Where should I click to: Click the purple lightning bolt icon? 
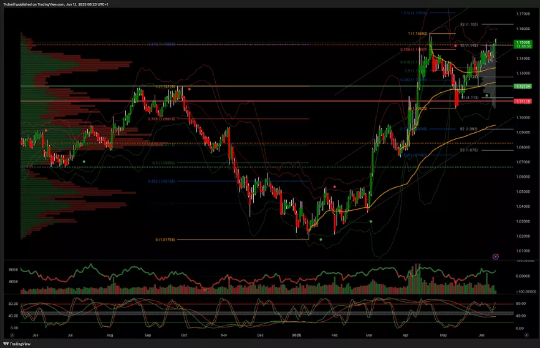[496, 256]
